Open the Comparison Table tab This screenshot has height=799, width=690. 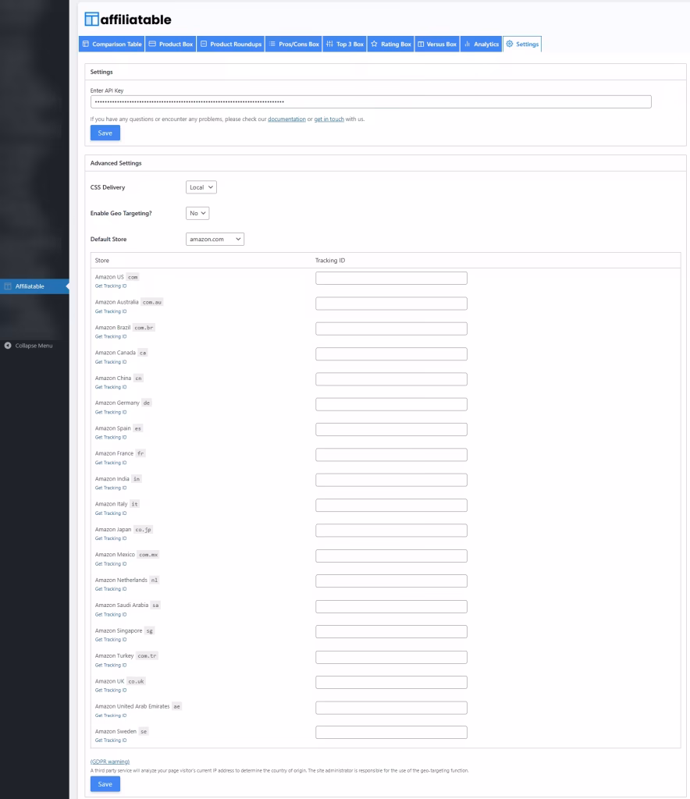click(x=112, y=44)
